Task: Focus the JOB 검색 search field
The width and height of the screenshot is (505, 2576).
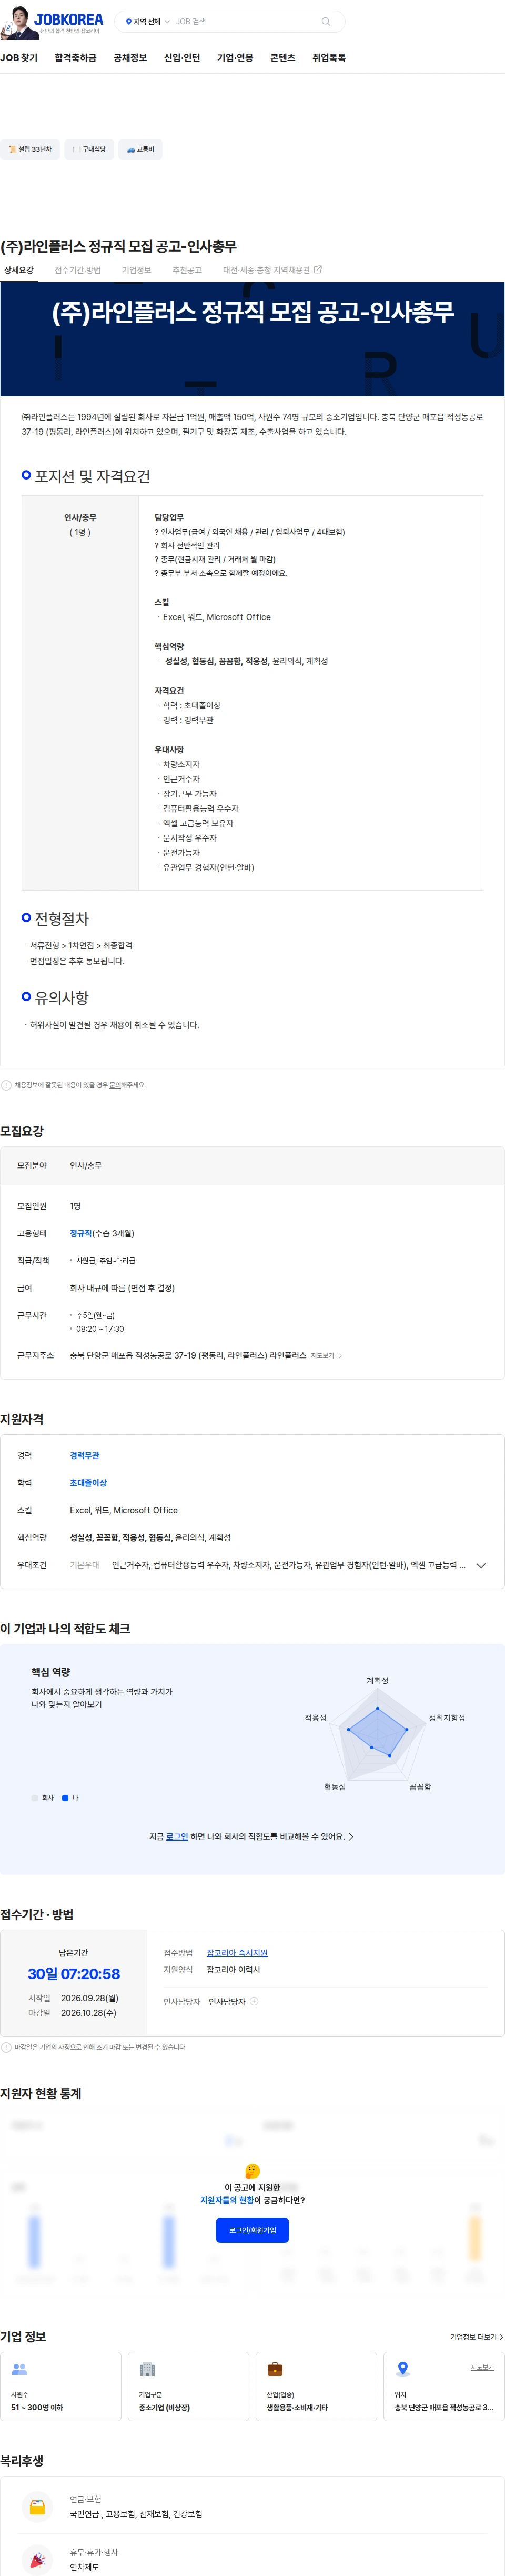Action: pyautogui.click(x=245, y=21)
